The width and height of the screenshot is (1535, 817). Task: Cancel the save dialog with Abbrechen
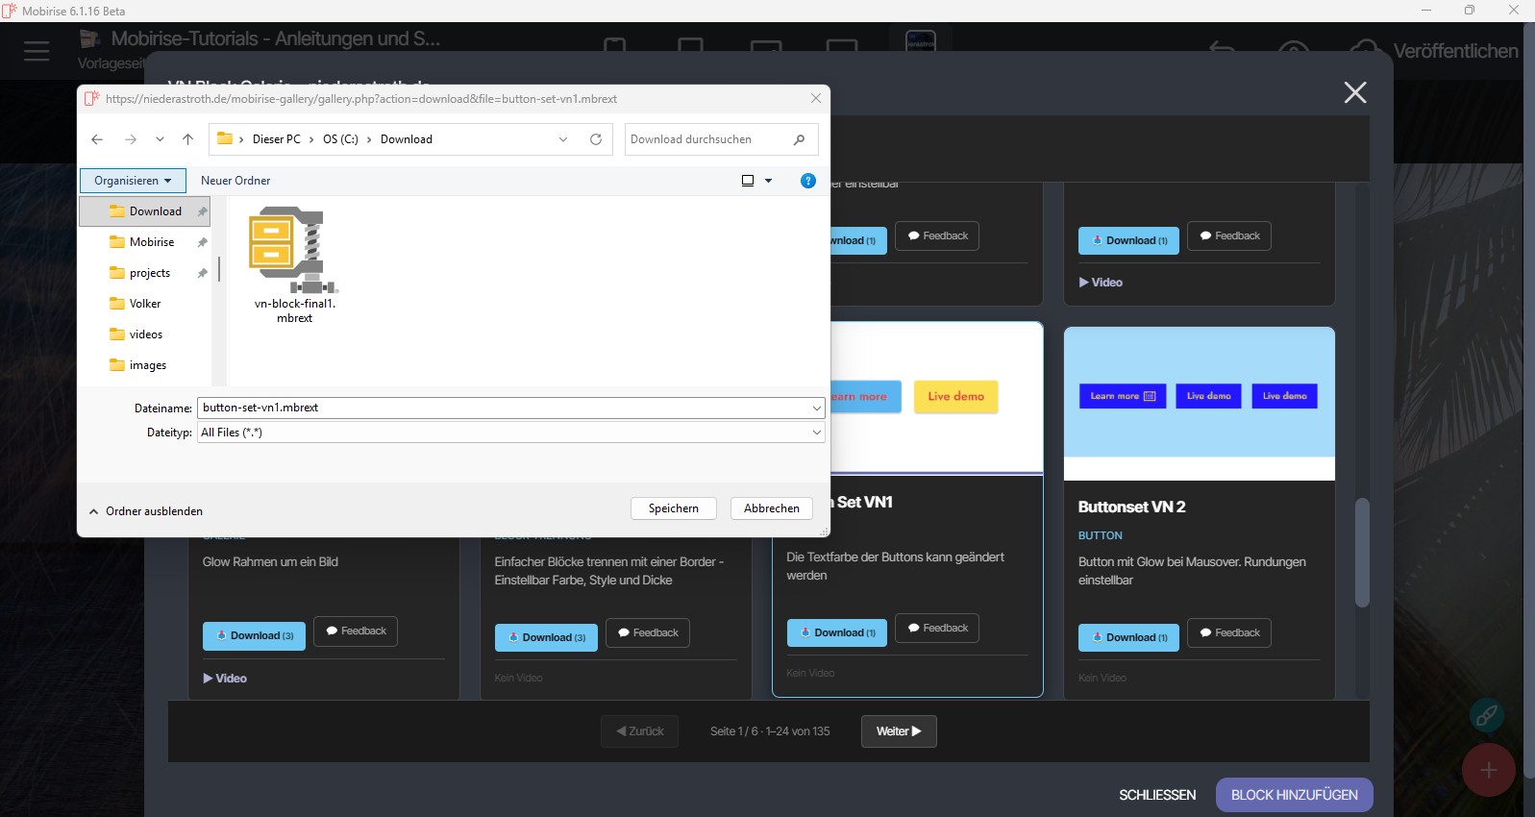pyautogui.click(x=772, y=508)
